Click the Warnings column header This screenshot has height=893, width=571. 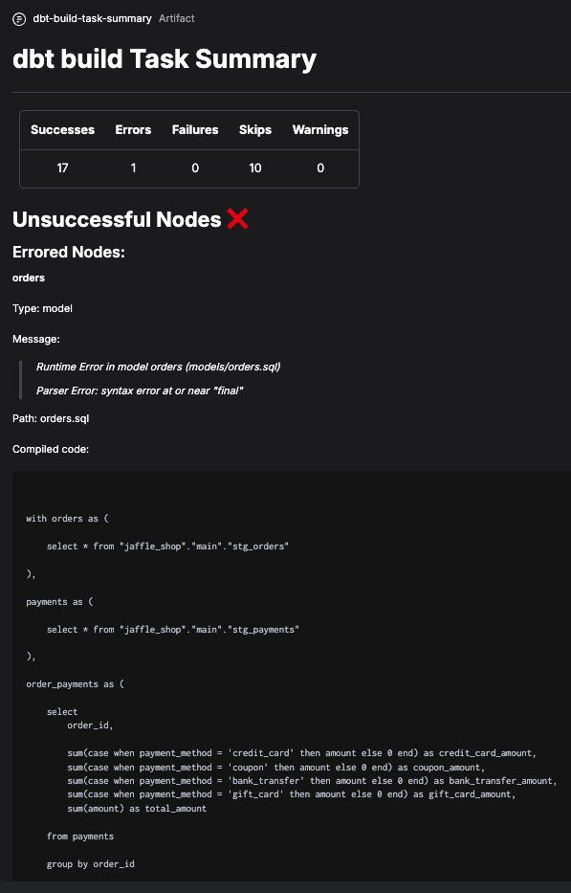tap(320, 130)
